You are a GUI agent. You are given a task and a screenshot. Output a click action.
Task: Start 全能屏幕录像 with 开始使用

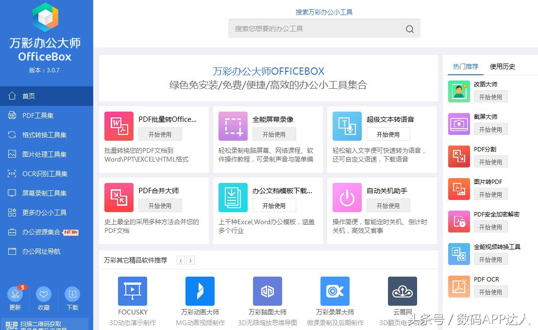tap(274, 134)
